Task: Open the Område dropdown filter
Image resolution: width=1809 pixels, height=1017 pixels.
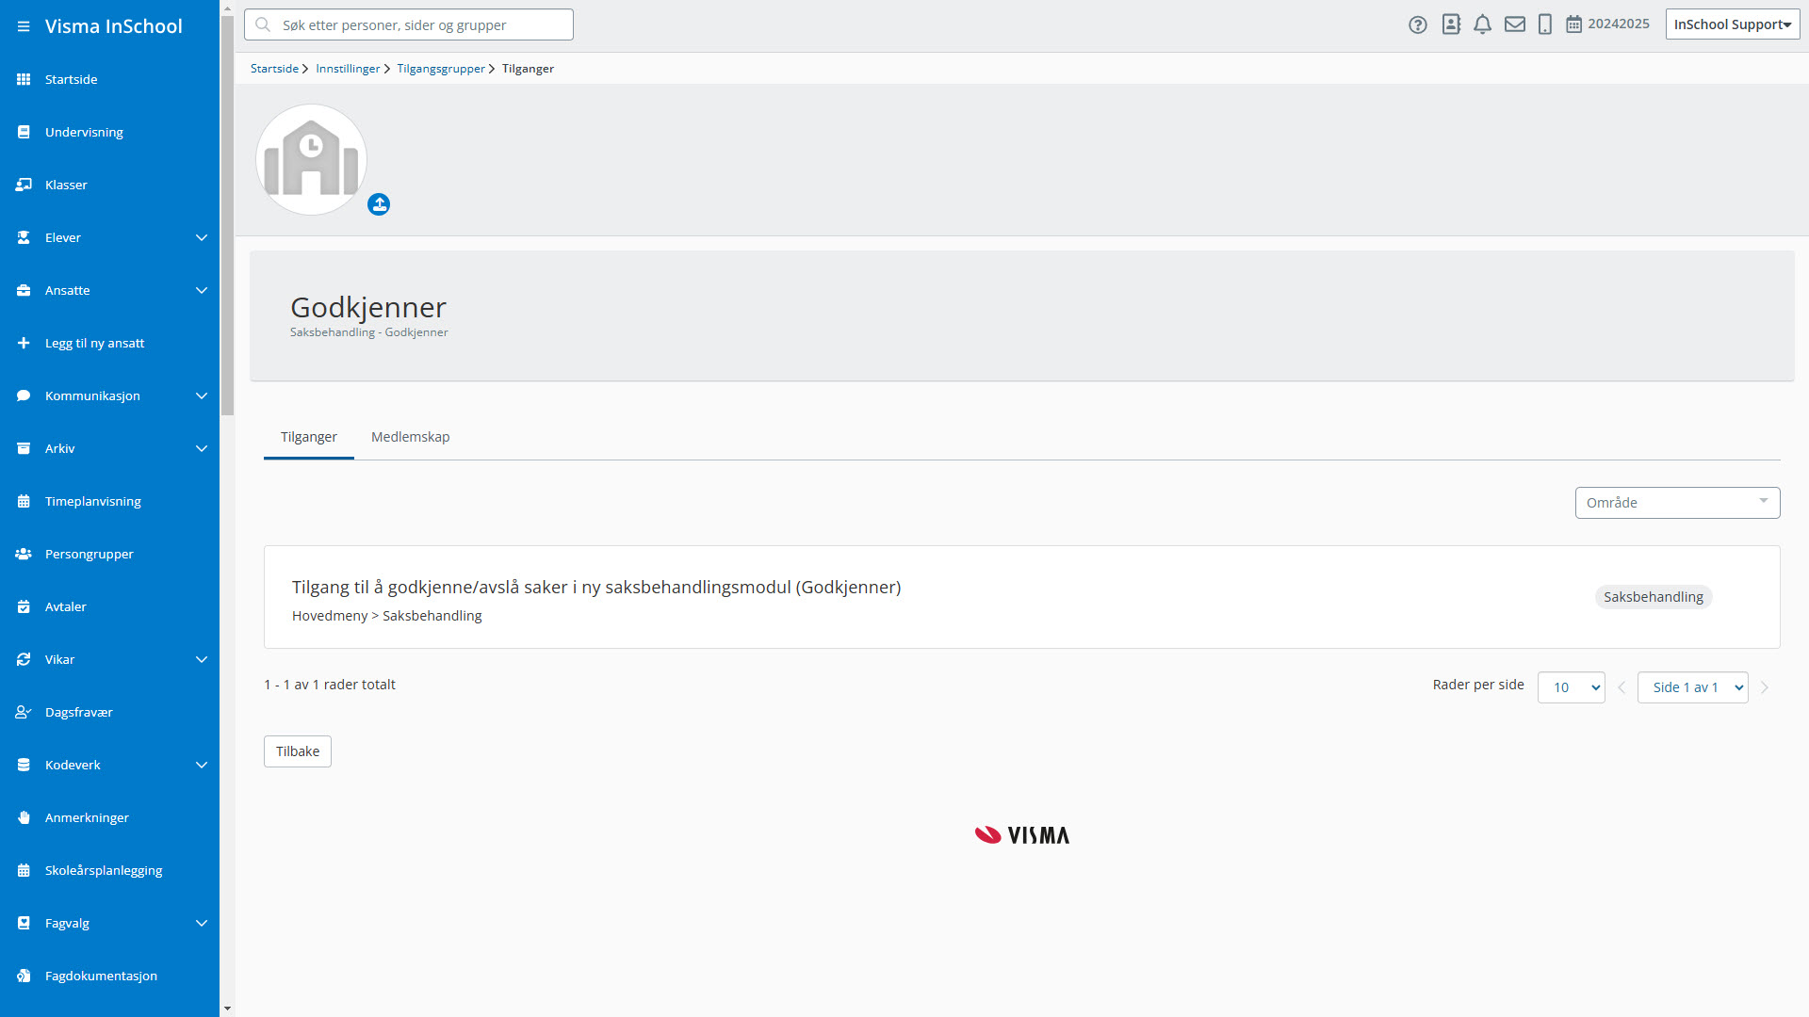Action: click(x=1677, y=503)
